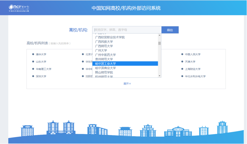The image size is (247, 144).
Task: Click the 前往 button
Action: click(170, 30)
